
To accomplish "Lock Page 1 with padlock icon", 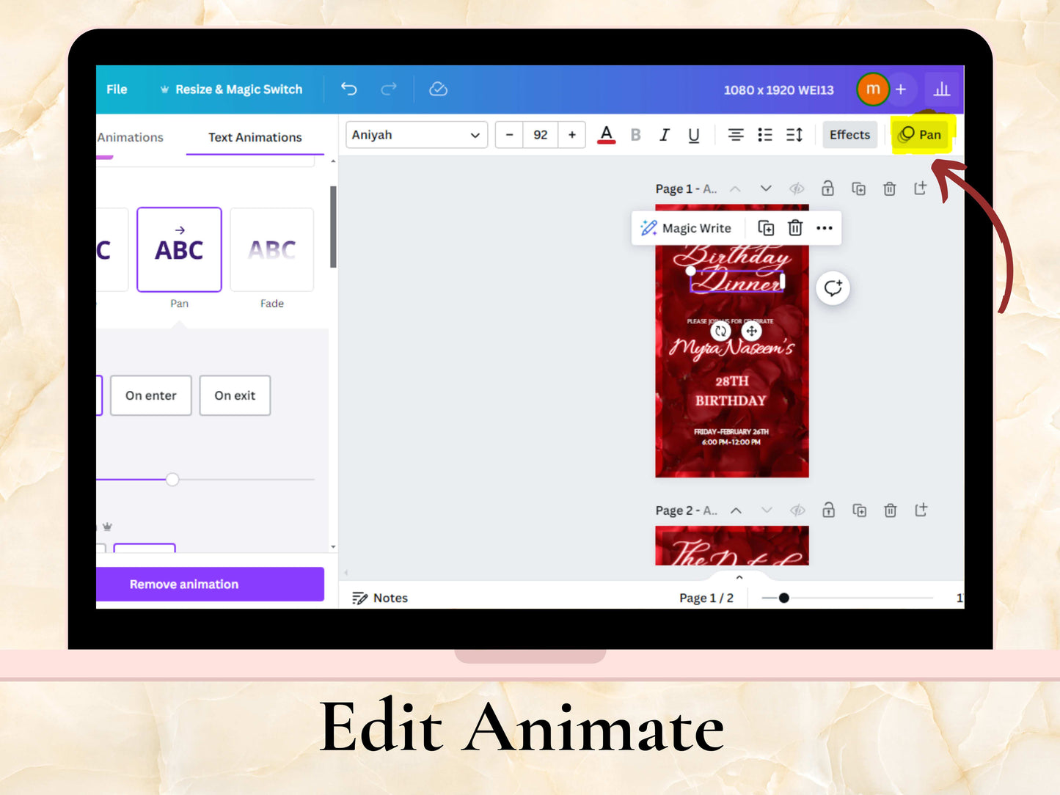I will pos(827,188).
